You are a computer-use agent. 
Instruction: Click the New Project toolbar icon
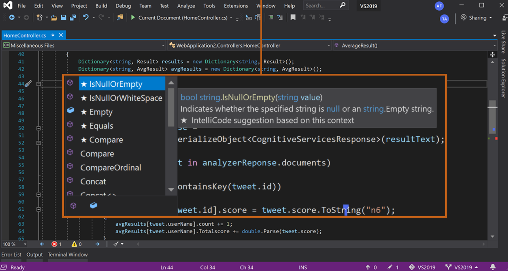(x=40, y=17)
